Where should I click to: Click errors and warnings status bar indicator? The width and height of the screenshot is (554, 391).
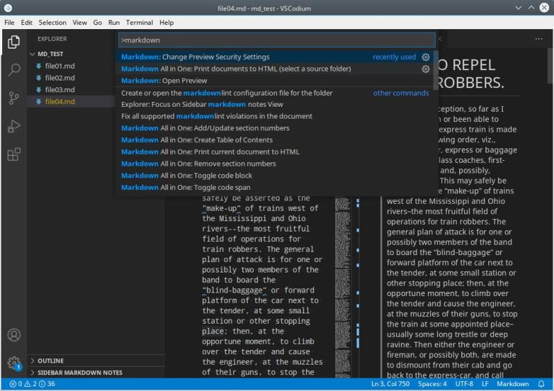point(33,384)
